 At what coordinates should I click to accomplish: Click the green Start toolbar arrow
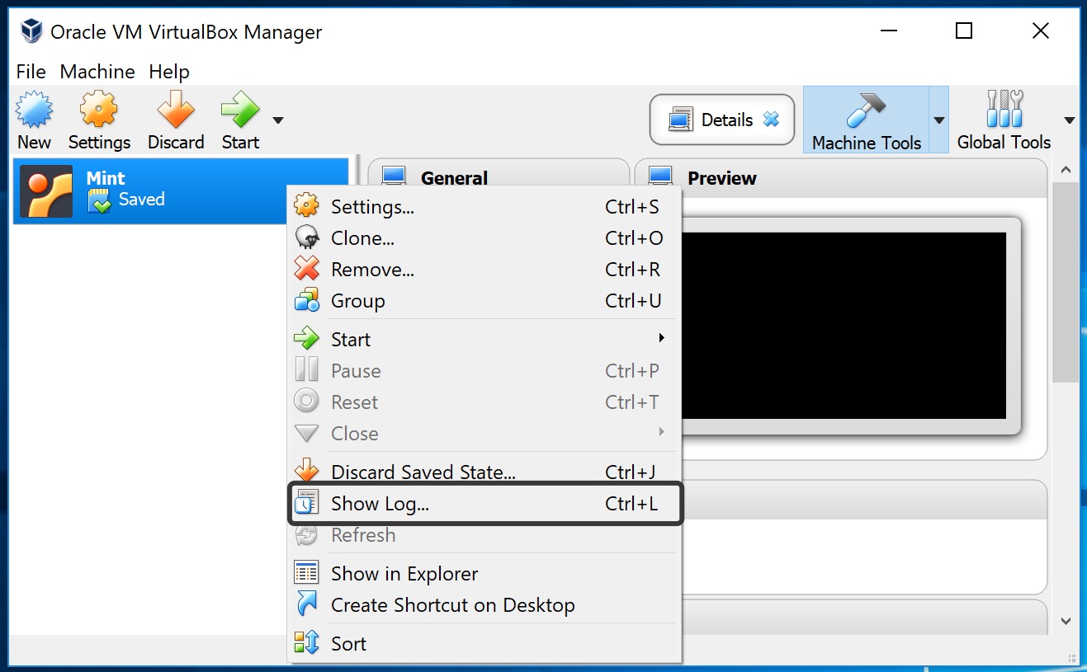click(x=240, y=110)
